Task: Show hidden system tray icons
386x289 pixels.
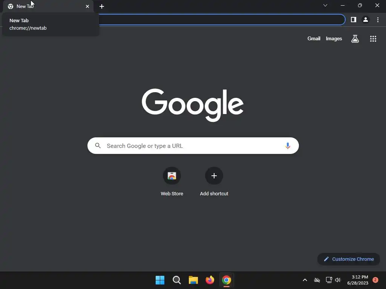Action: [x=305, y=280]
